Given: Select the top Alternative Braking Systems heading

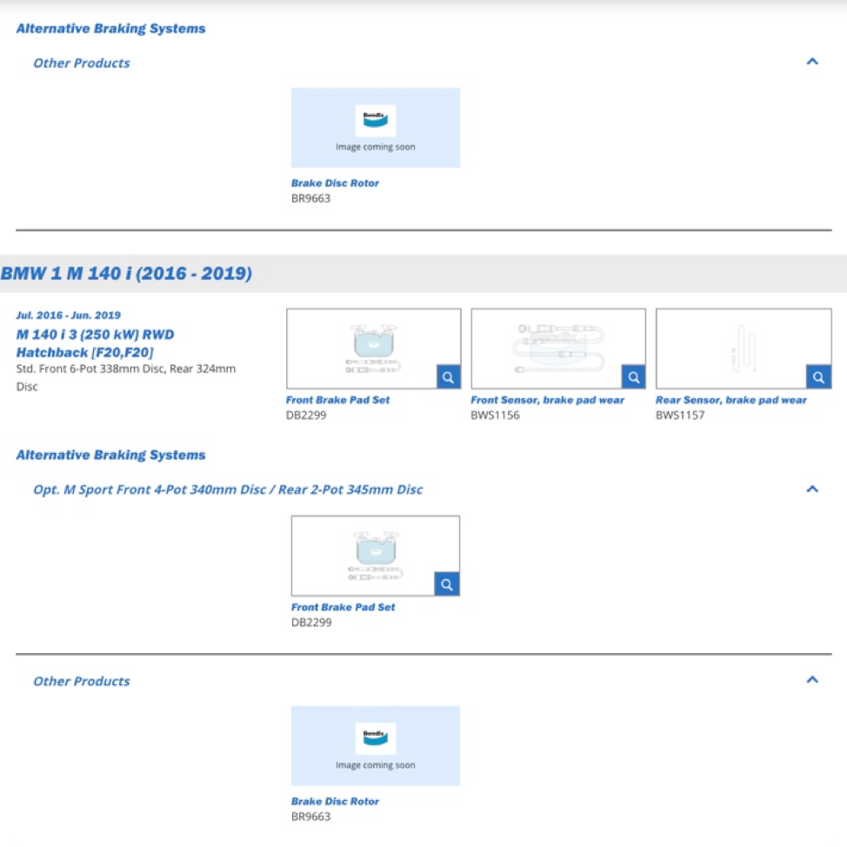Looking at the screenshot, I should pyautogui.click(x=110, y=29).
